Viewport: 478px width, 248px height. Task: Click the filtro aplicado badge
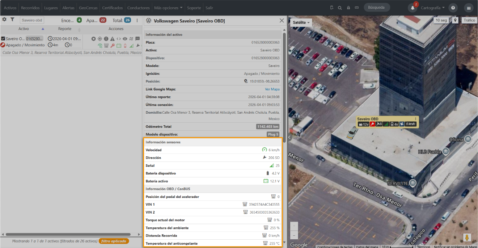tap(114, 241)
